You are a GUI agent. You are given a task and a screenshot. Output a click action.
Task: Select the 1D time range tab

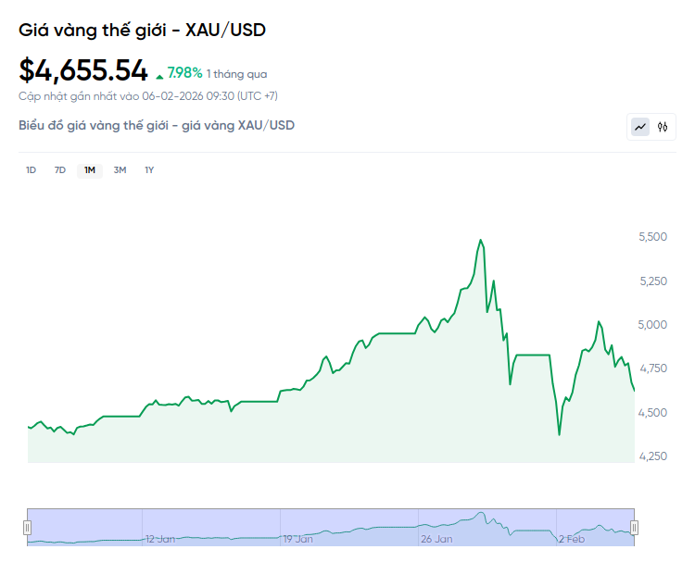pyautogui.click(x=31, y=169)
